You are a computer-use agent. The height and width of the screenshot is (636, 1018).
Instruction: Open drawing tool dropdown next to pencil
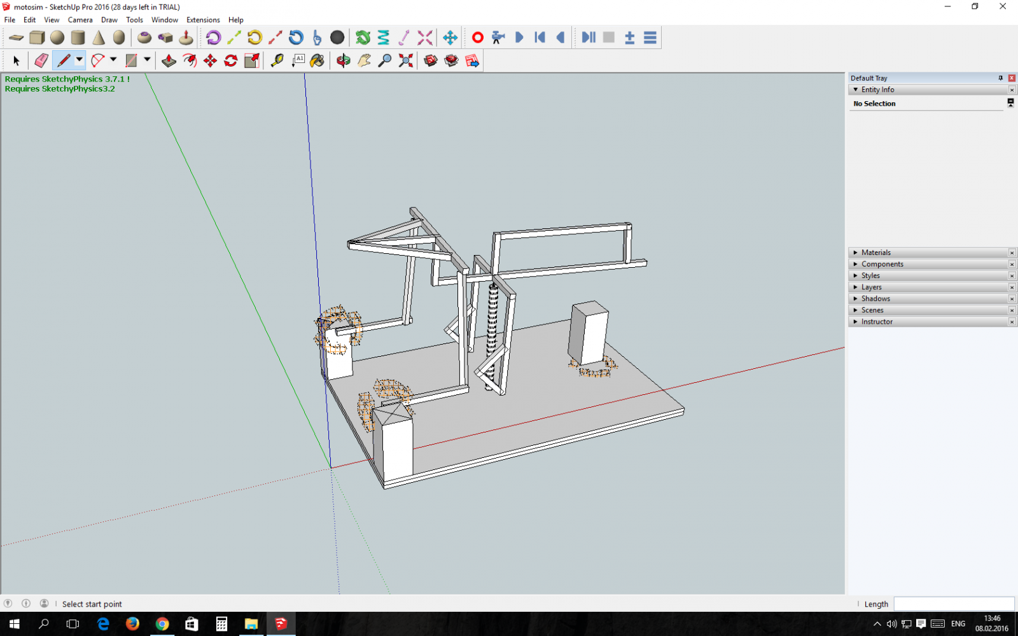click(80, 60)
